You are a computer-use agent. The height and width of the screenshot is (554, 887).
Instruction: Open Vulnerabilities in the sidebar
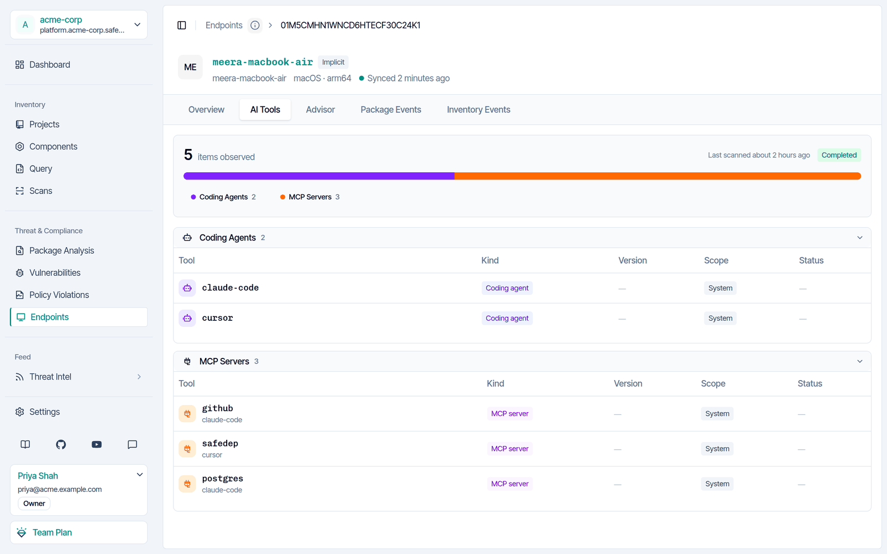[x=79, y=273]
